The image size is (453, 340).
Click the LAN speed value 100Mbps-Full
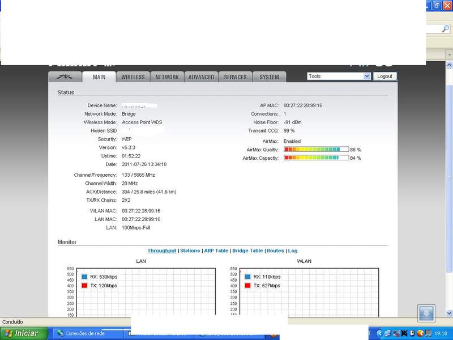point(136,228)
